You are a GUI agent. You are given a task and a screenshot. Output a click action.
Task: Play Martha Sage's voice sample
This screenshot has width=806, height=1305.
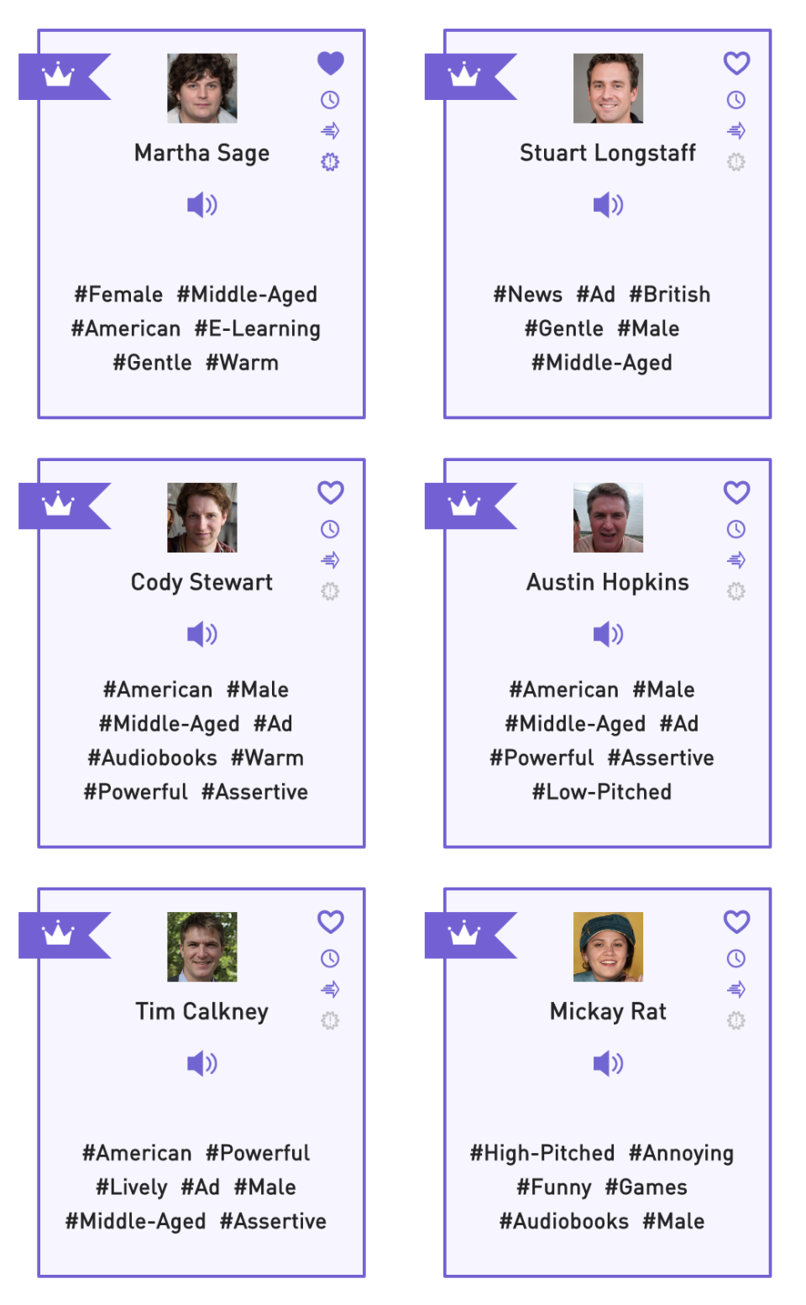click(x=202, y=205)
